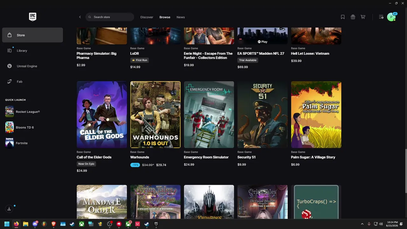Viewport: 407px width, 229px height.
Task: Click the First Run badge on LoDR
Action: point(140,60)
